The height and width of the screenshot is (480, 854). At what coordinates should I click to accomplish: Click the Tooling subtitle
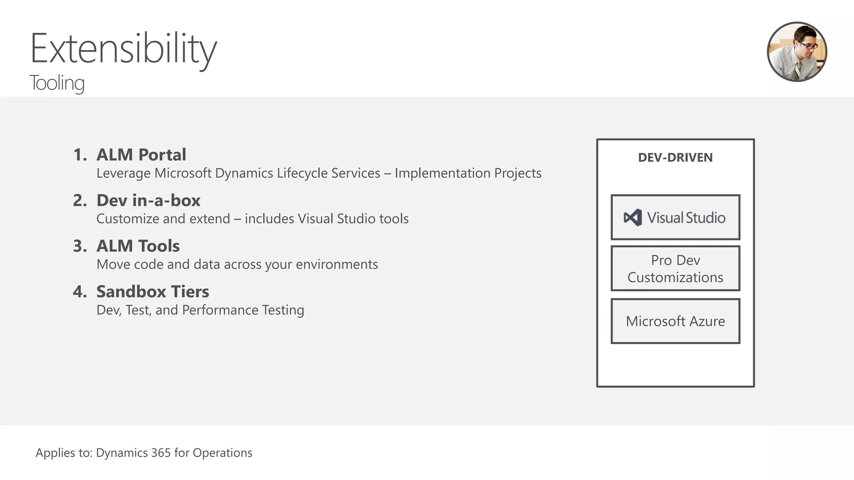[57, 83]
